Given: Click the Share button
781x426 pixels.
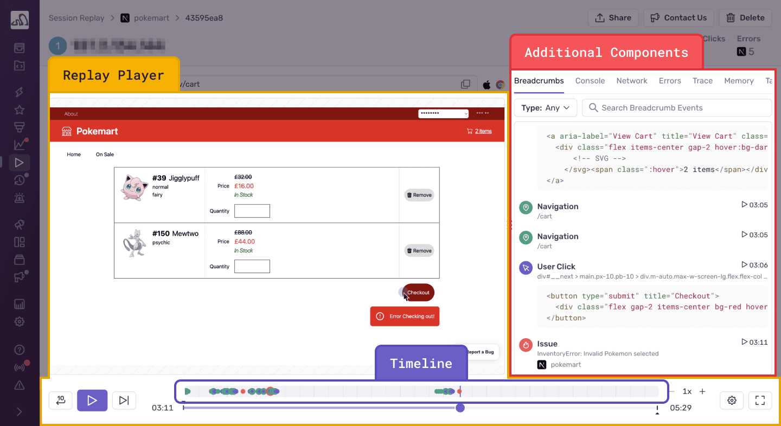Looking at the screenshot, I should pos(613,17).
